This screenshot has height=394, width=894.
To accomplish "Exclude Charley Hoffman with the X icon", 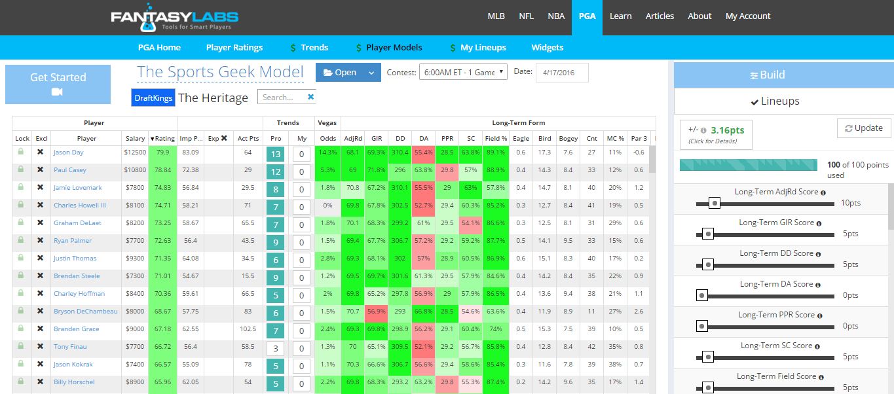I will coord(41,293).
